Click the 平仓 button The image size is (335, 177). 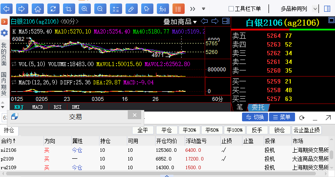[x=167, y=130]
